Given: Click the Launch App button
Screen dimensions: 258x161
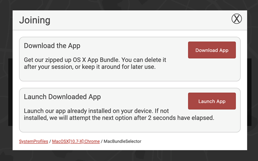Looking at the screenshot, I should (212, 101).
